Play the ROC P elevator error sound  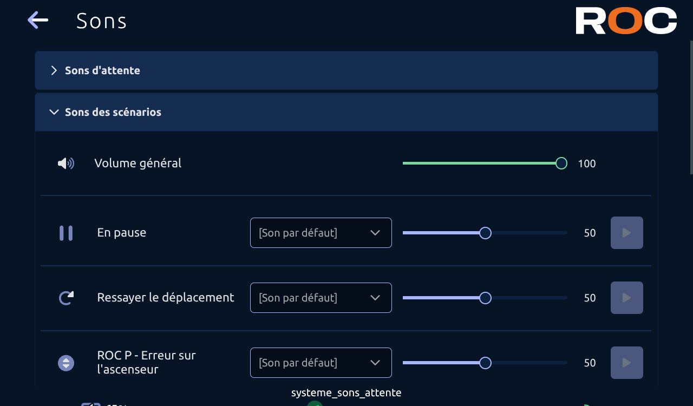627,363
